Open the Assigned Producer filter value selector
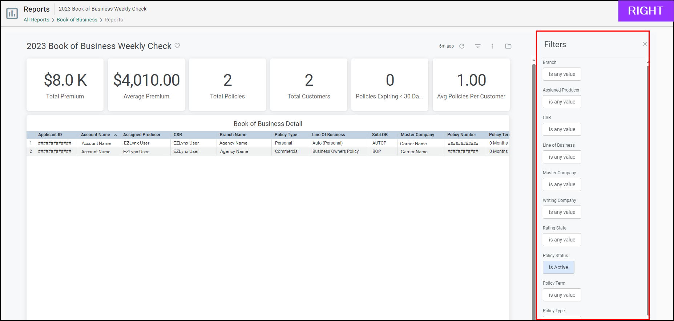The width and height of the screenshot is (674, 321). [562, 102]
